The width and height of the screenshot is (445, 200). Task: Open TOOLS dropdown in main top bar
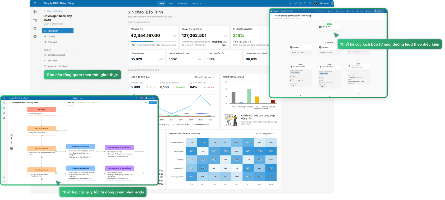click(197, 3)
